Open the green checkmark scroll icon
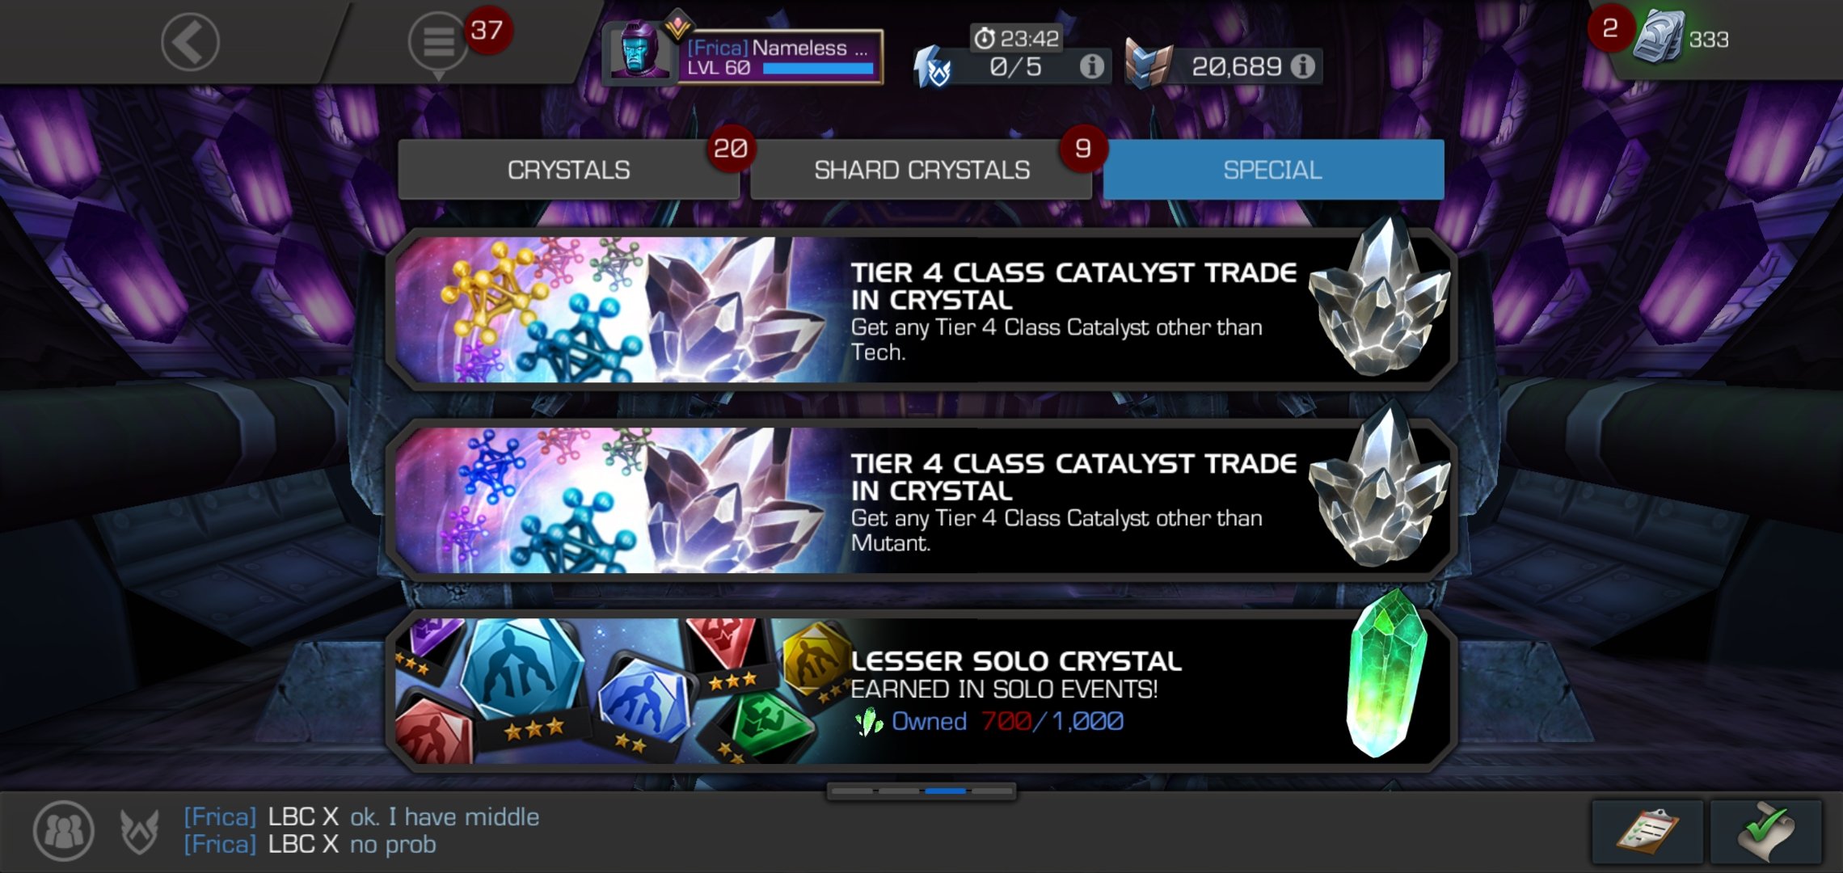 click(x=1766, y=832)
